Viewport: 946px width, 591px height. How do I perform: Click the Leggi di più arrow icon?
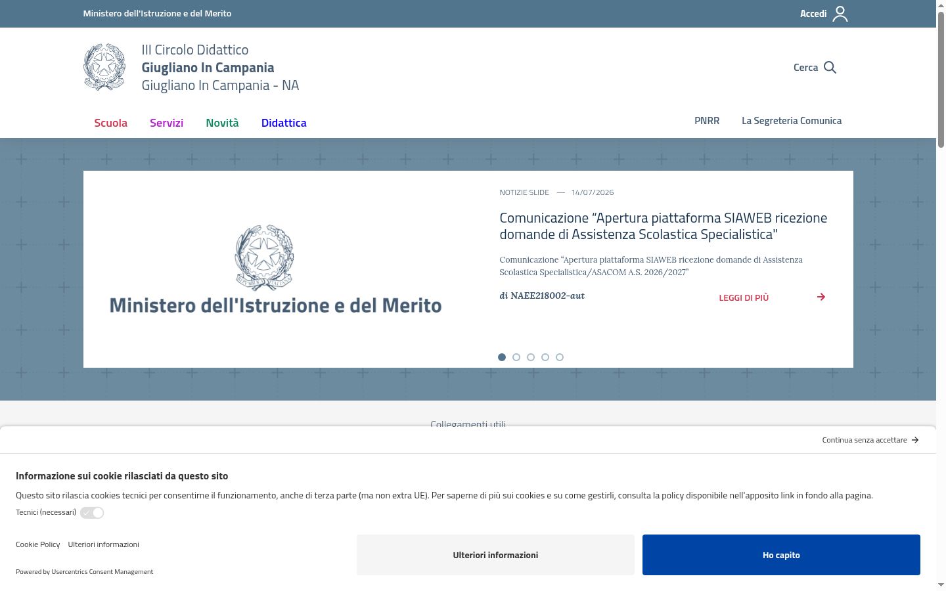(x=821, y=297)
